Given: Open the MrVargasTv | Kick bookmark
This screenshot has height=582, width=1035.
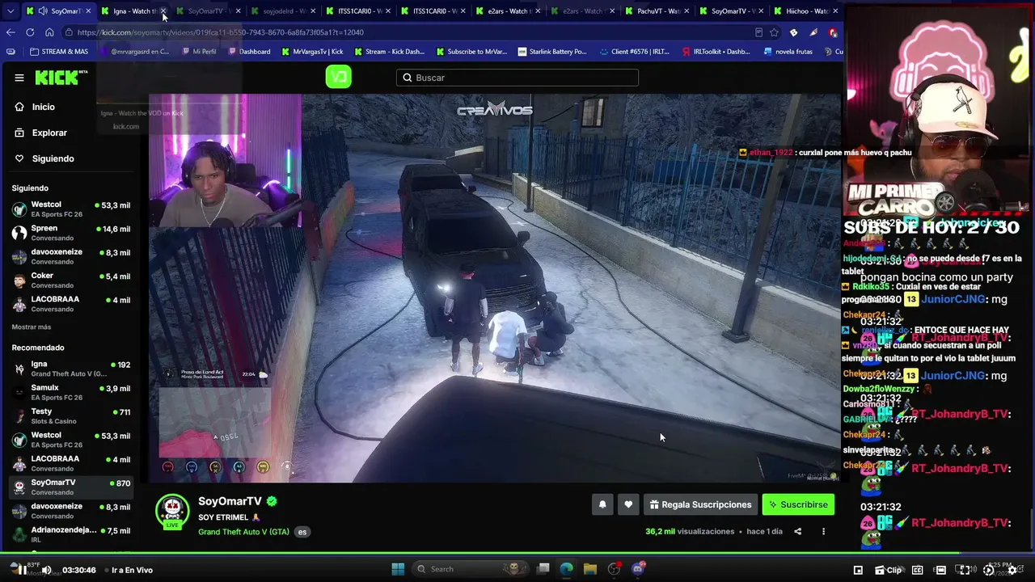Looking at the screenshot, I should (x=312, y=52).
